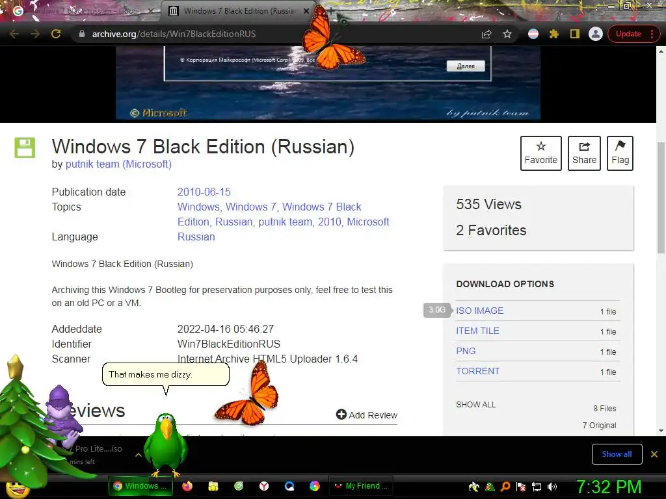Open network connections tray icon
Screen dimensions: 666x499
pos(537,487)
